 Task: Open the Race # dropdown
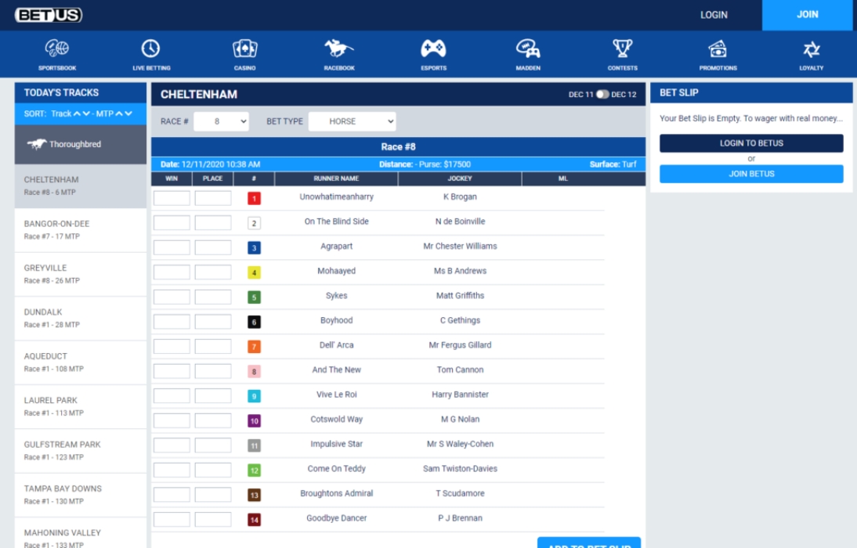221,121
